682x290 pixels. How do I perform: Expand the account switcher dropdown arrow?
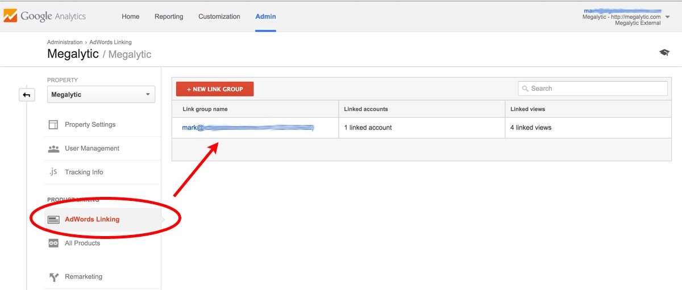click(x=667, y=17)
